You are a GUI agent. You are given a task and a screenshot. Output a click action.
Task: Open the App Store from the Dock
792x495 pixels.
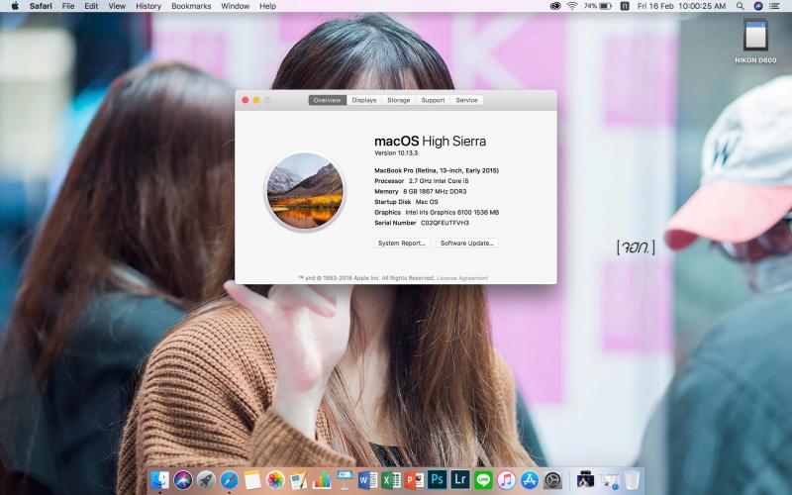coord(530,479)
